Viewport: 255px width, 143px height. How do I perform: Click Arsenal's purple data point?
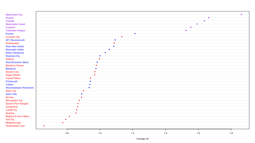209,18
